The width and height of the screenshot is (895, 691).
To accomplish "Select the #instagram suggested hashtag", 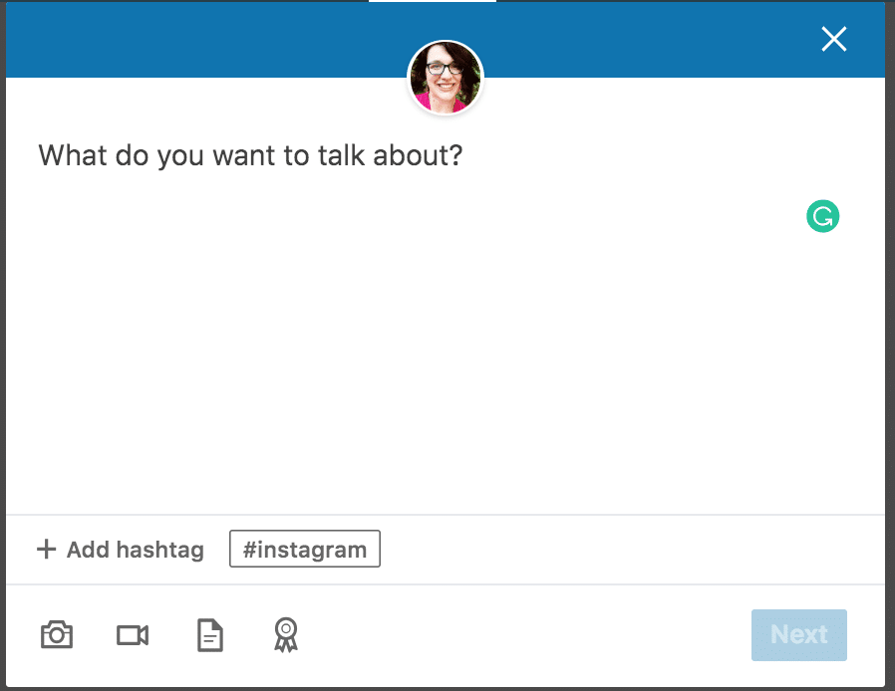I will click(304, 549).
